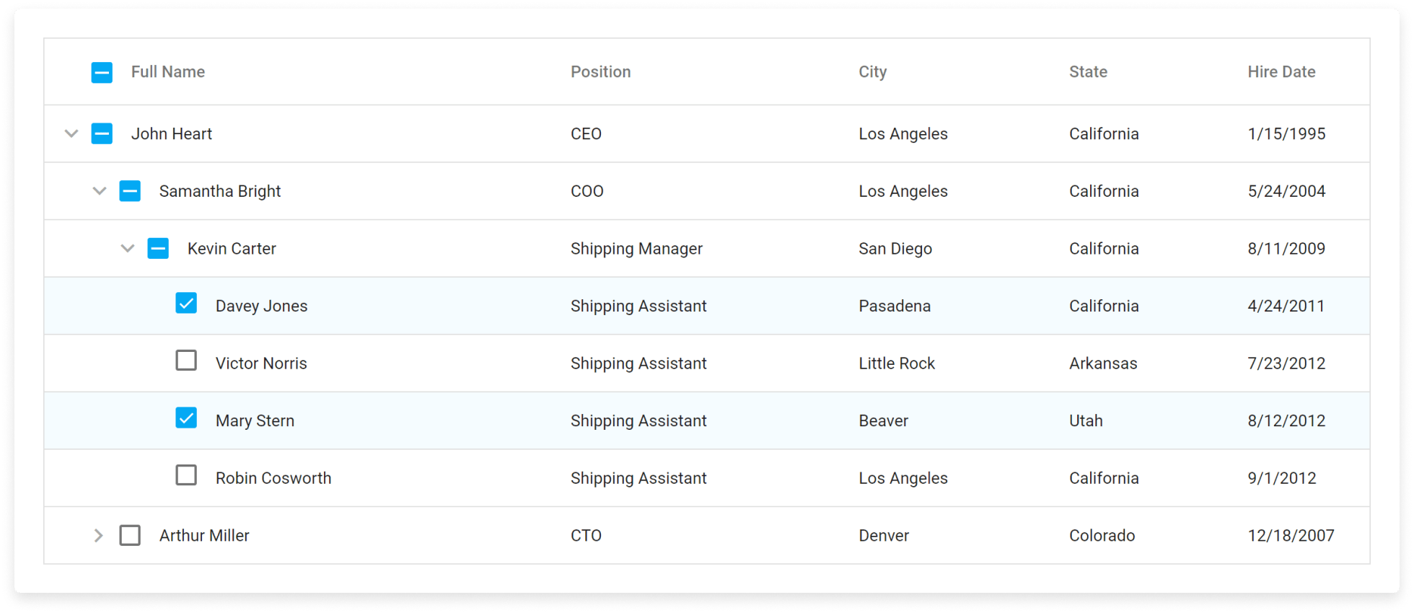Sort by the Full Name column header
Viewport: 1414px width, 613px height.
click(x=168, y=72)
